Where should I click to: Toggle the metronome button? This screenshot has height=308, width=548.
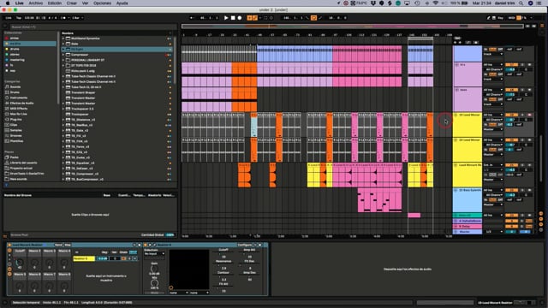tap(63, 18)
